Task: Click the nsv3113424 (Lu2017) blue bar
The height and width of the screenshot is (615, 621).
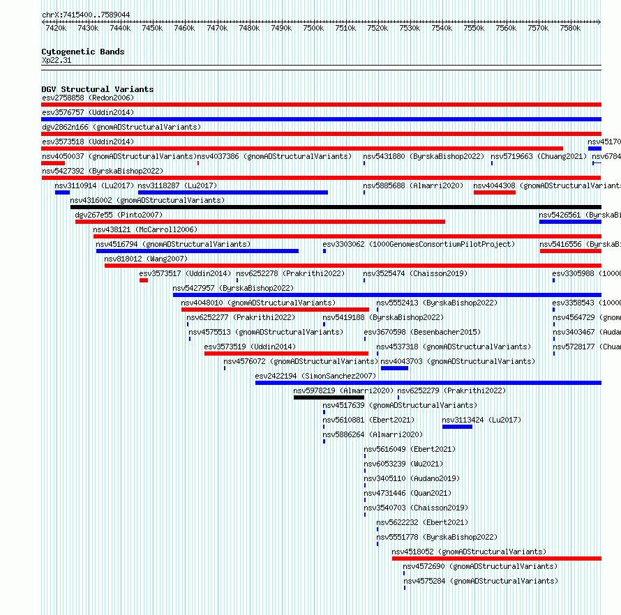Action: point(458,427)
